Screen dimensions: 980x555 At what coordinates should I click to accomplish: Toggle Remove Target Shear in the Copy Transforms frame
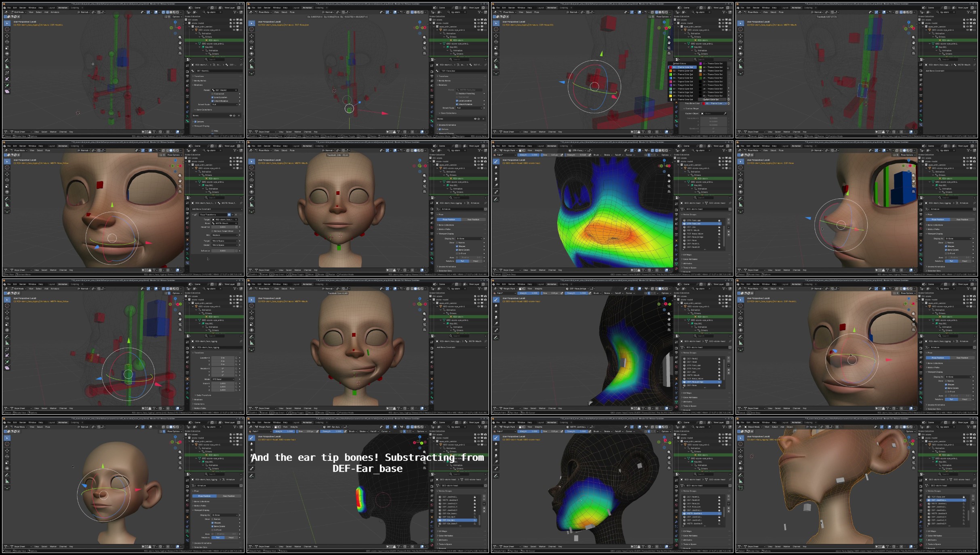213,231
